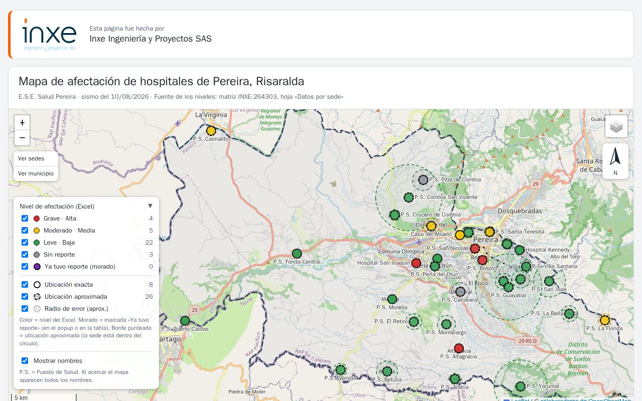Hide Leve · Baja sites
Image resolution: width=642 pixels, height=401 pixels.
tap(25, 243)
